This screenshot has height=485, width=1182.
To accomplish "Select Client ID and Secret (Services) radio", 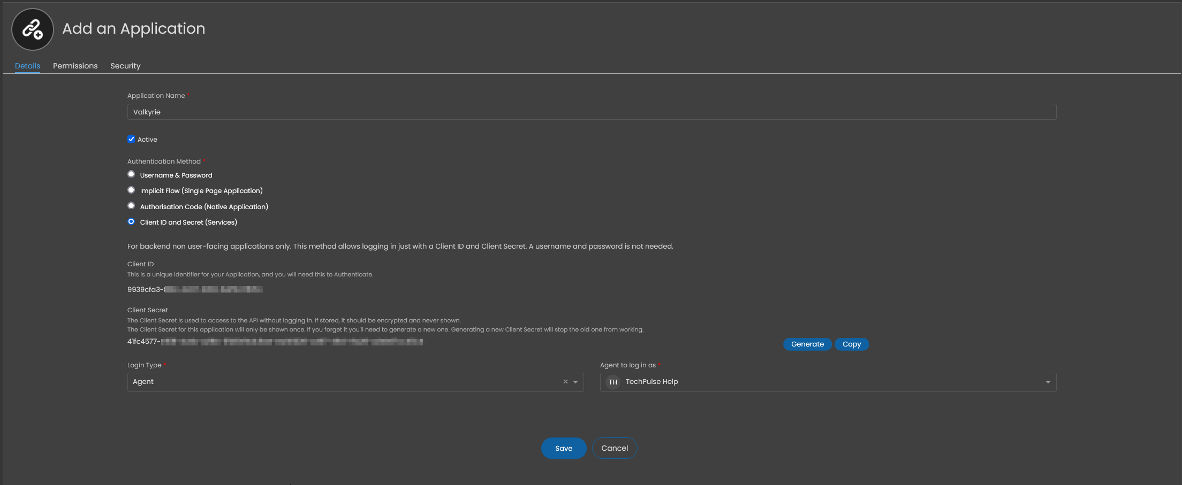I will pyautogui.click(x=131, y=221).
